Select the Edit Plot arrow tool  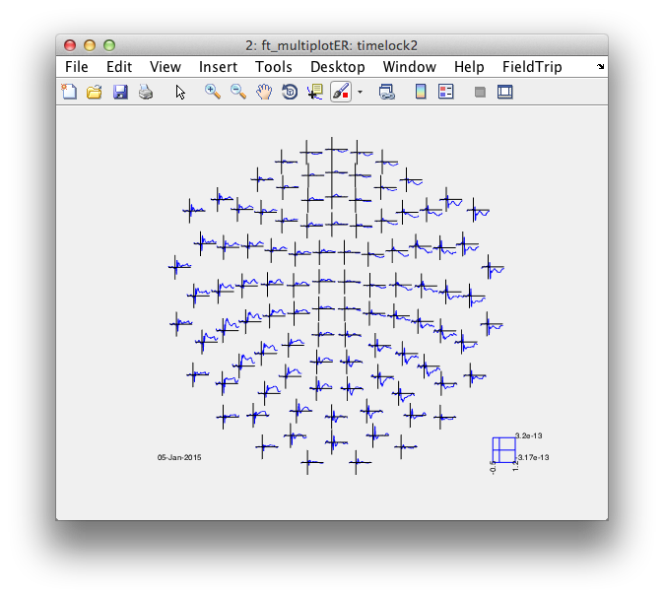pos(180,92)
